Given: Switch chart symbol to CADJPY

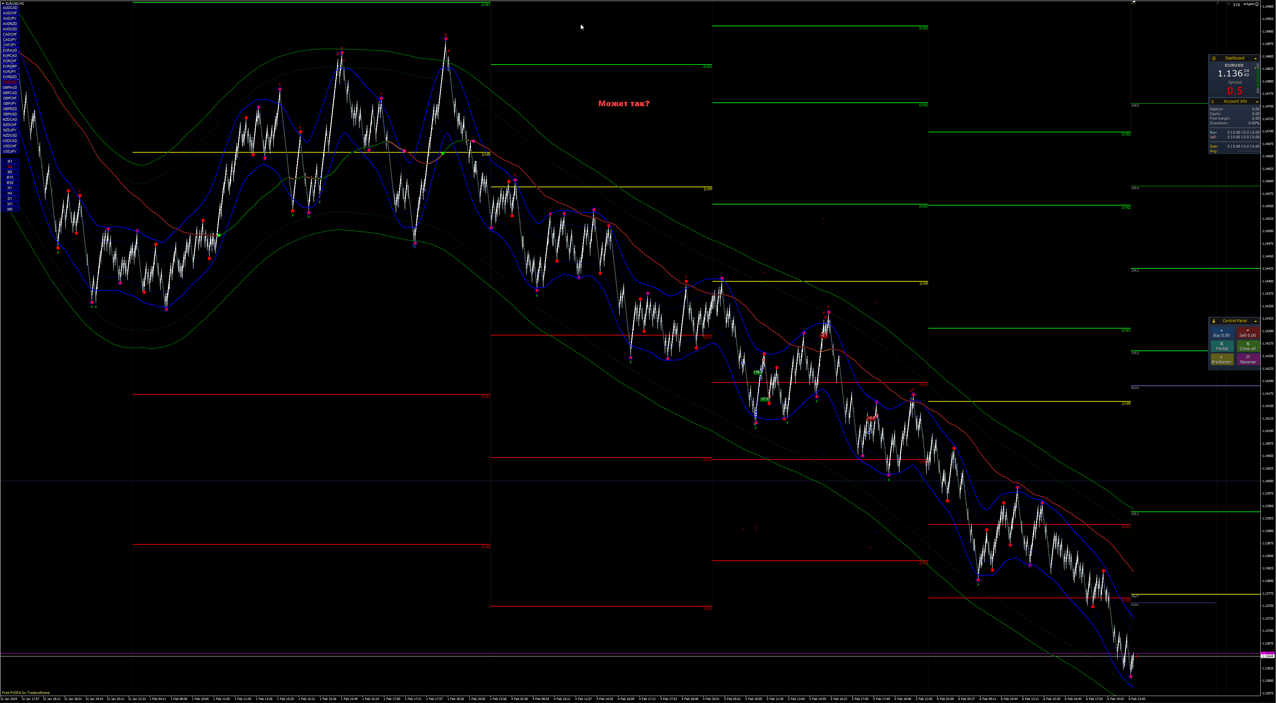Looking at the screenshot, I should (x=10, y=40).
